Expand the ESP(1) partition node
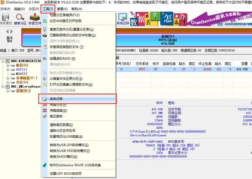The width and height of the screenshot is (252, 179). [8, 70]
